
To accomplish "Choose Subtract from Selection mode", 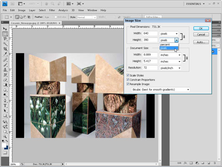I will pyautogui.click(x=25, y=17).
